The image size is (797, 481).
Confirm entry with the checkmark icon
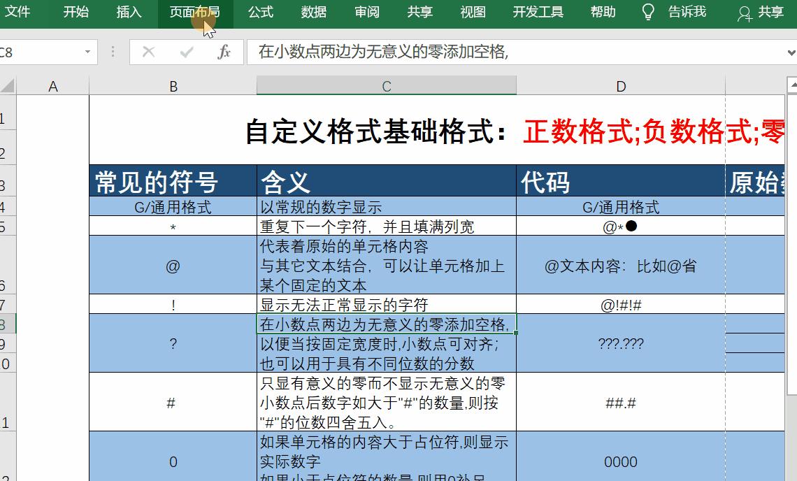click(x=185, y=52)
